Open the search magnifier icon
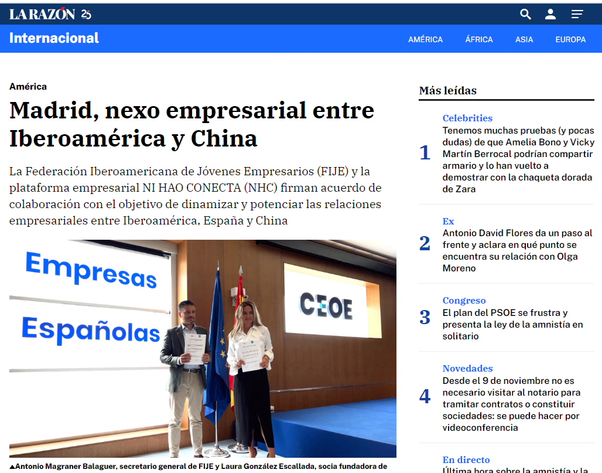 pos(525,14)
